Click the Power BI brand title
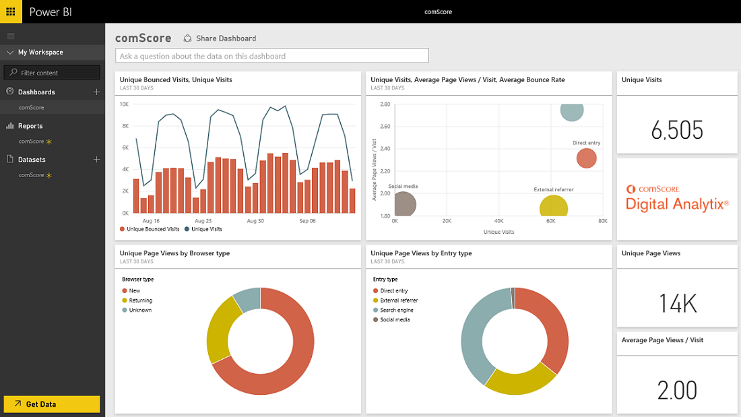The width and height of the screenshot is (741, 417). [x=51, y=12]
